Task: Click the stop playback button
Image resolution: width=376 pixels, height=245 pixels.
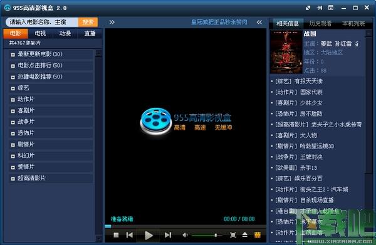Action: point(116,235)
